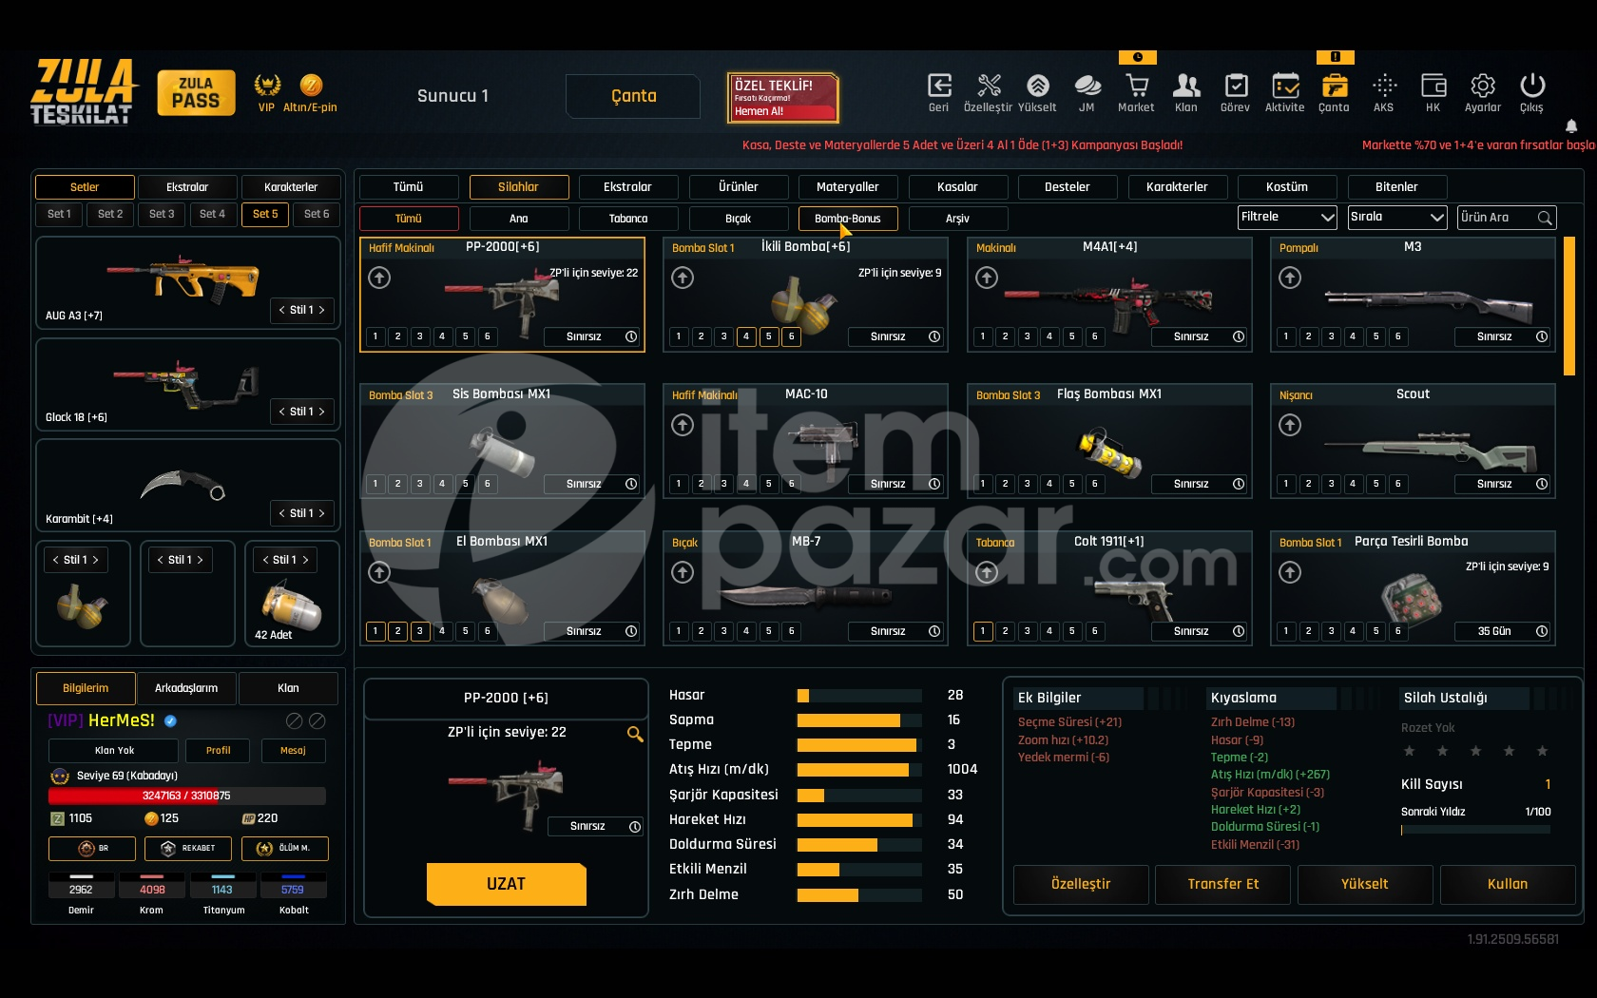The width and height of the screenshot is (1597, 998).
Task: Click the Geri back icon
Action: pos(939,86)
